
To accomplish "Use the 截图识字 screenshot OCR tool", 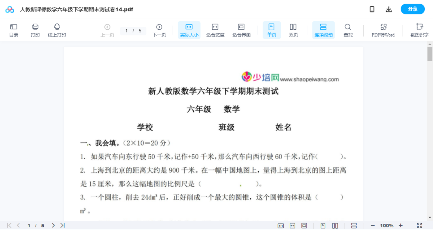I will (419, 30).
